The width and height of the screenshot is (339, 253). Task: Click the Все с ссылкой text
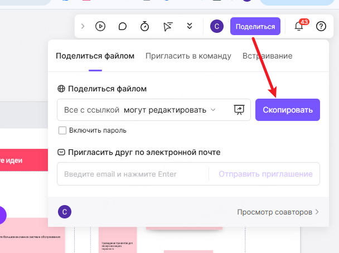(91, 110)
